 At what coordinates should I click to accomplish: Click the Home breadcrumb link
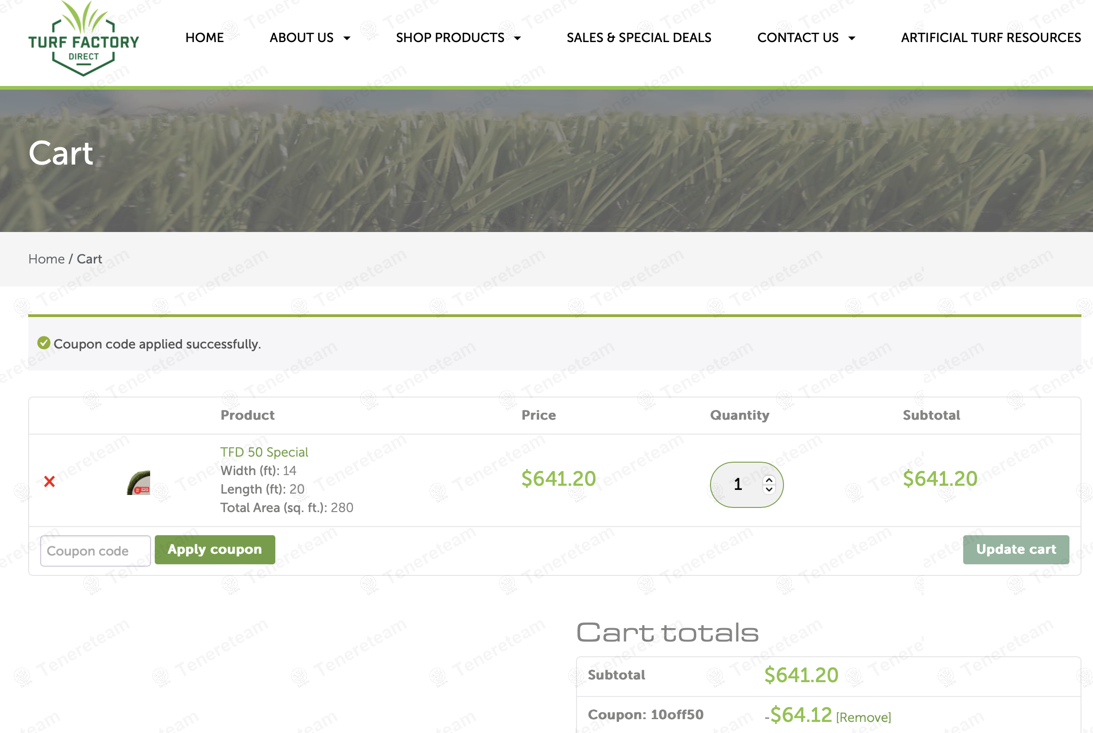point(46,259)
